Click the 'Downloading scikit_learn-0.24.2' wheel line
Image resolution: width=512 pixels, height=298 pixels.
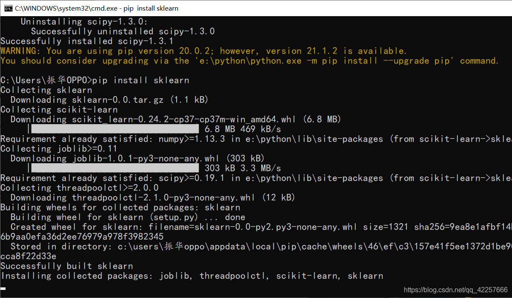point(176,119)
